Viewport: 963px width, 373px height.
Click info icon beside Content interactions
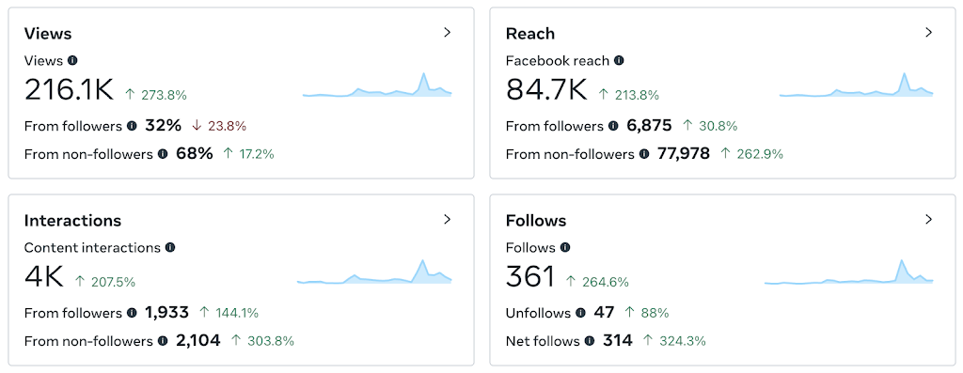click(x=170, y=248)
